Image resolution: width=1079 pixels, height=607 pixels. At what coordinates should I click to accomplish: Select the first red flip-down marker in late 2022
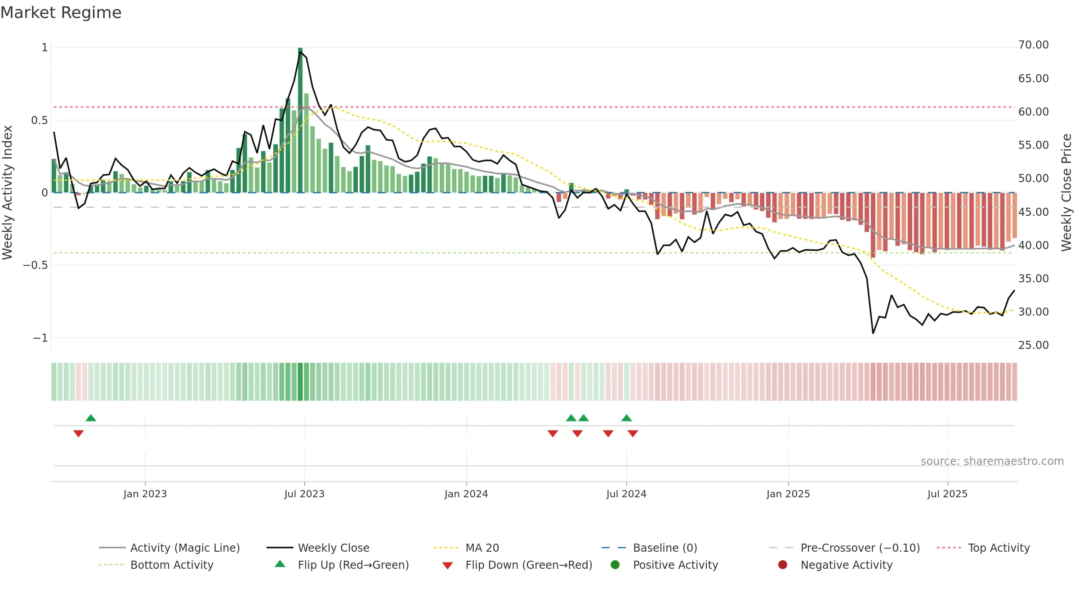pyautogui.click(x=79, y=433)
